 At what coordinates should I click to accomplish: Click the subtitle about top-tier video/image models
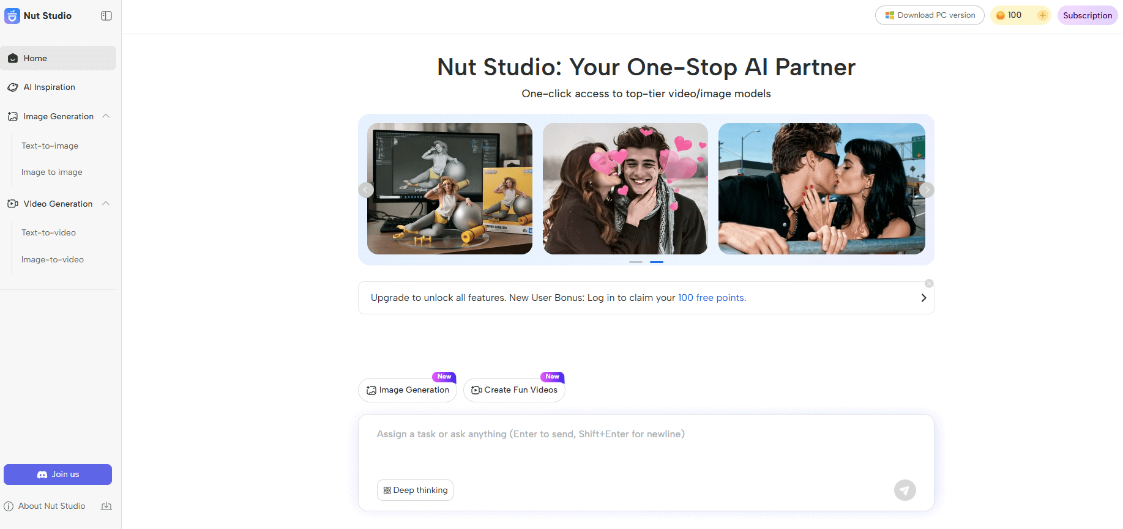click(x=646, y=94)
